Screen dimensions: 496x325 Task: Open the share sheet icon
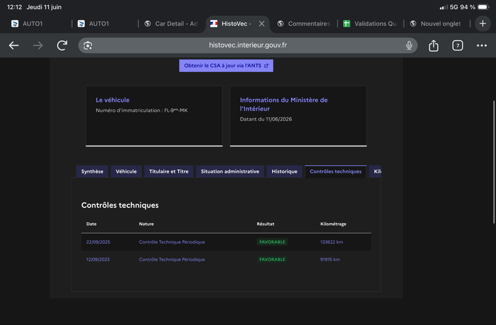coord(433,45)
